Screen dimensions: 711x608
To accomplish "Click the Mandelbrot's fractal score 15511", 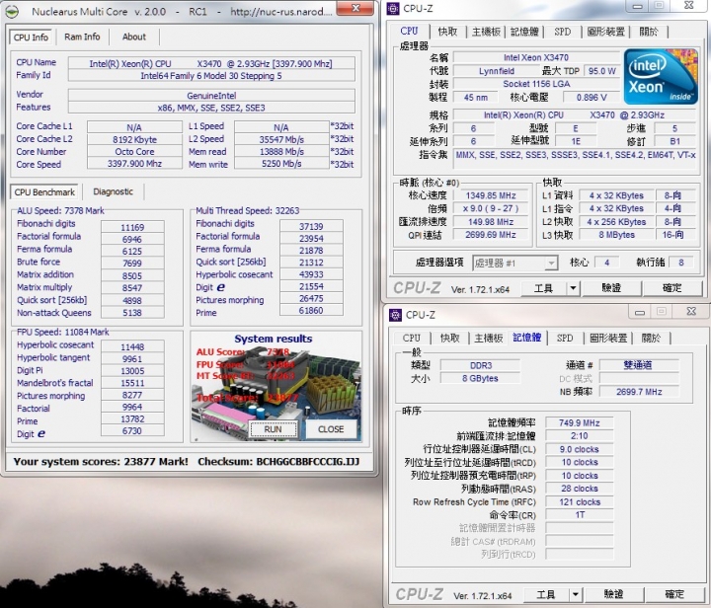I will [x=132, y=383].
